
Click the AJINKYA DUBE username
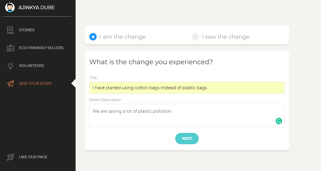(x=37, y=8)
